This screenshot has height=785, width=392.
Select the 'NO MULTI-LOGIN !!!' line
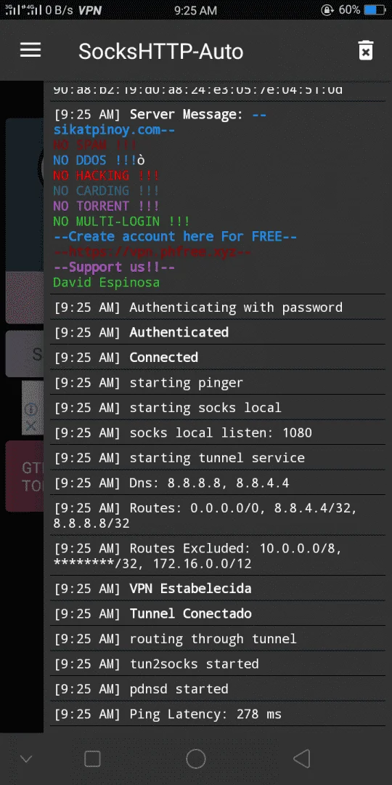tap(121, 221)
